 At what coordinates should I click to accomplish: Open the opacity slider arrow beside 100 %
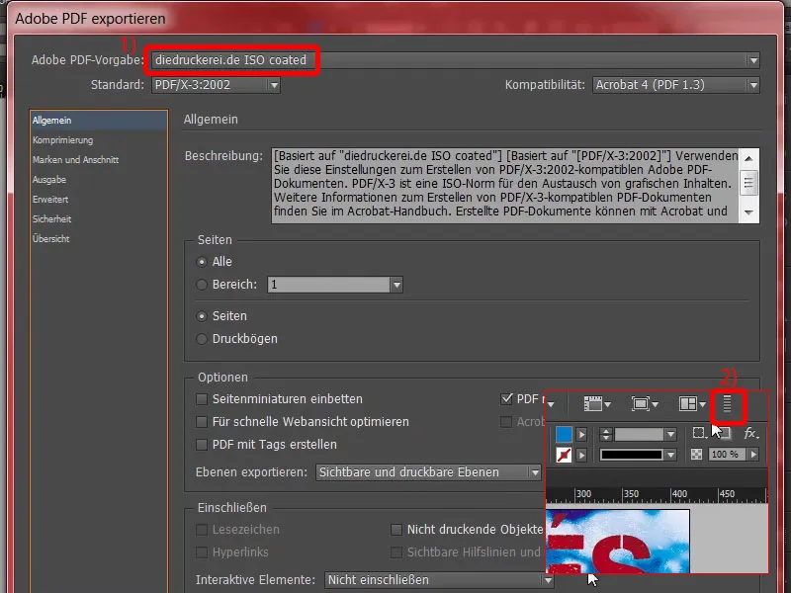pos(753,455)
